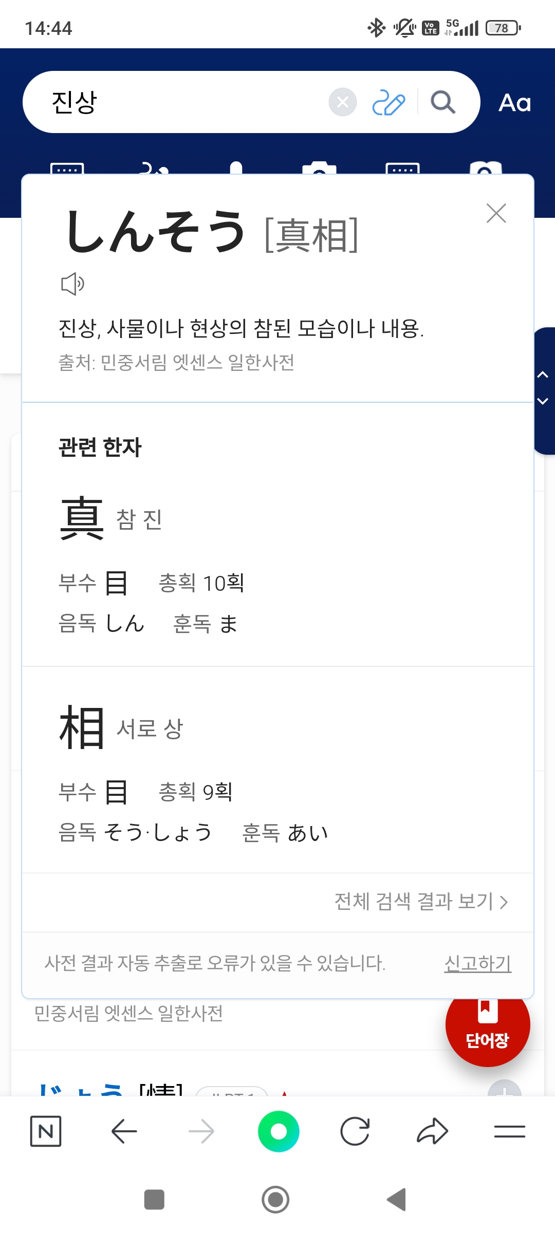Viewport: 555px width, 1233px height.
Task: Tap the green Naver center button
Action: pos(279,1131)
